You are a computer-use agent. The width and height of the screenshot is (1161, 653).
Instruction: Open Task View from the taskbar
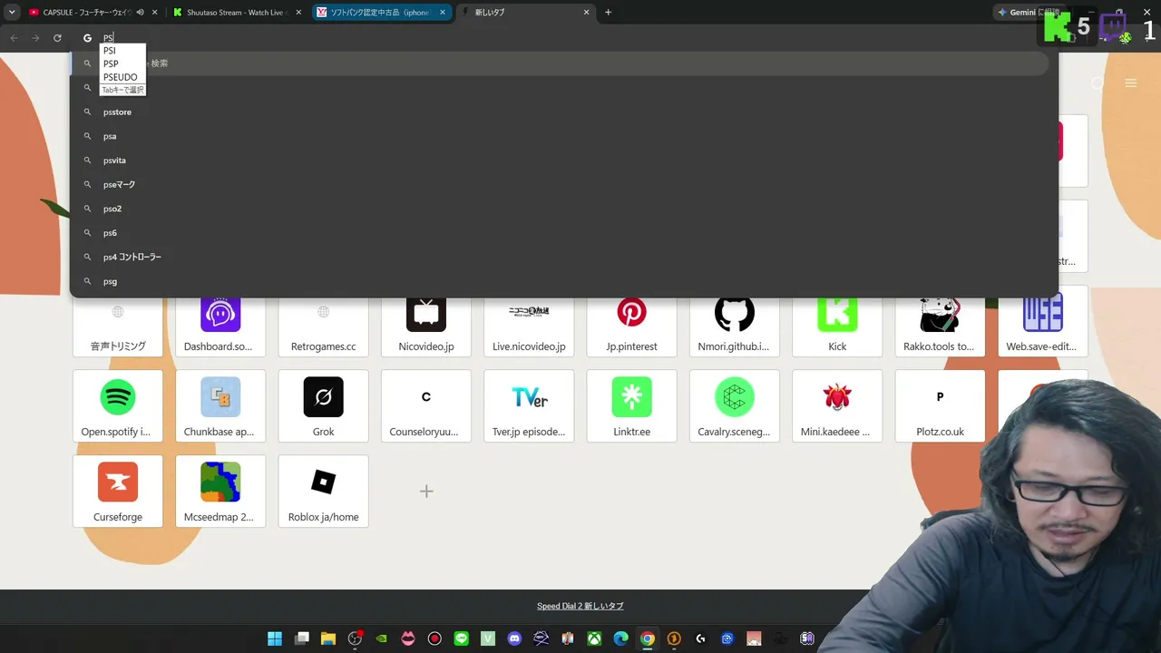[x=302, y=638]
